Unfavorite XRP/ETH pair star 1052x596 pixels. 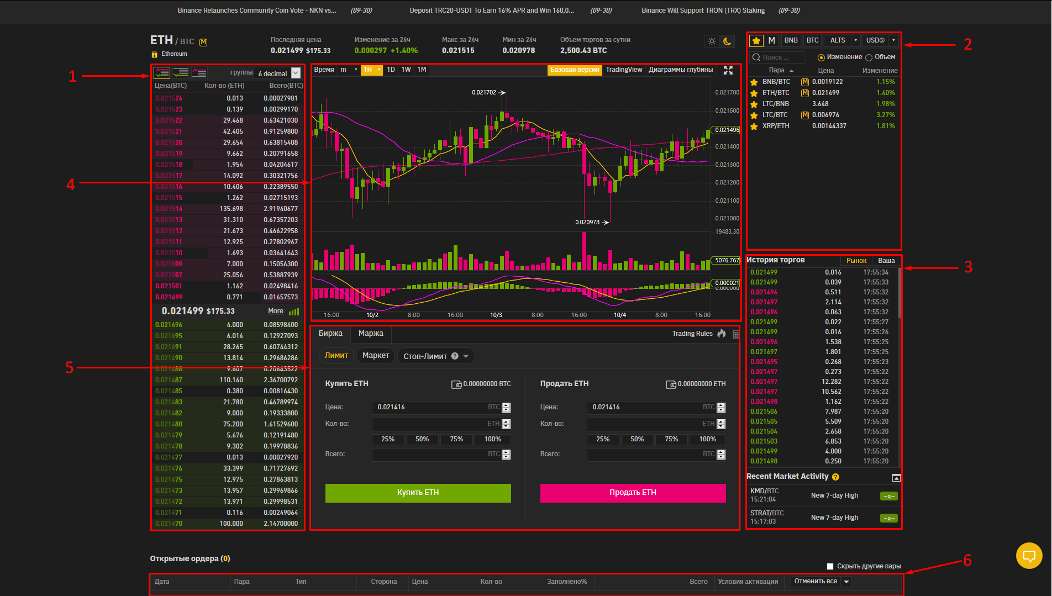pos(754,126)
